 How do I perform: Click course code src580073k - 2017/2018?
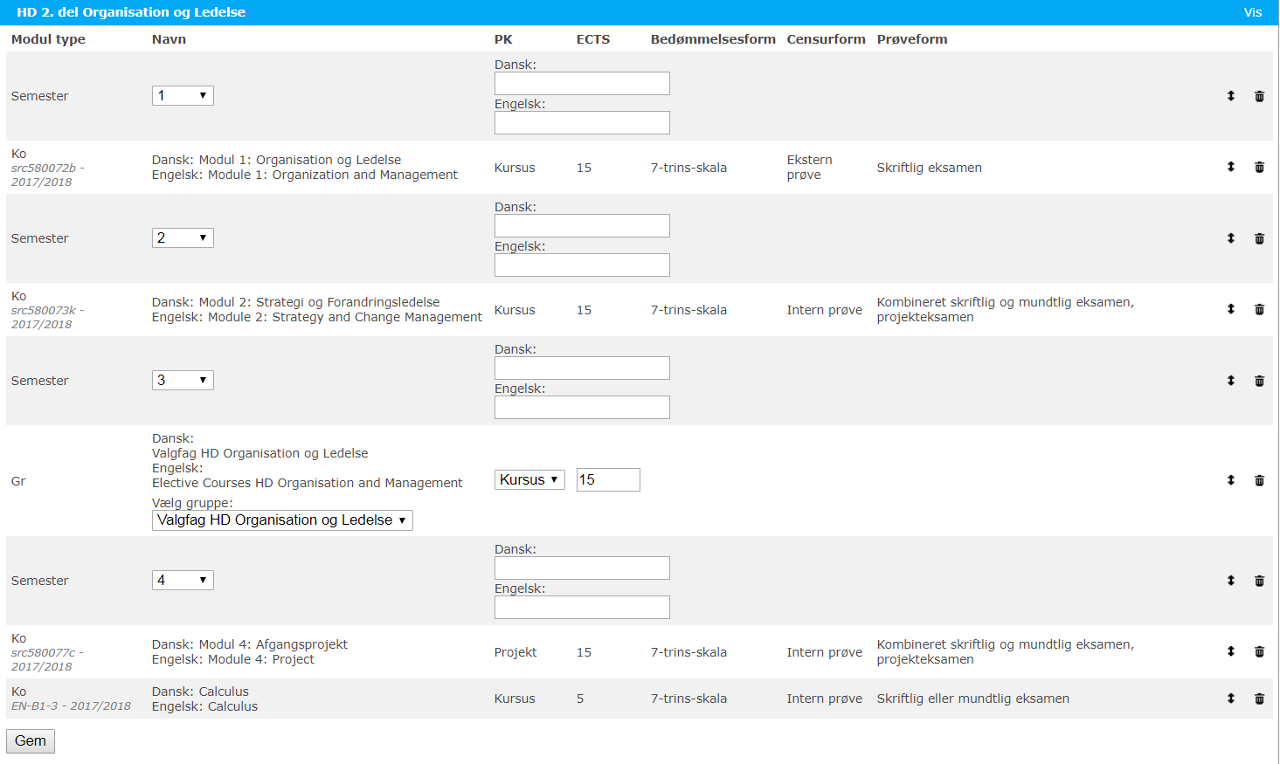click(48, 317)
